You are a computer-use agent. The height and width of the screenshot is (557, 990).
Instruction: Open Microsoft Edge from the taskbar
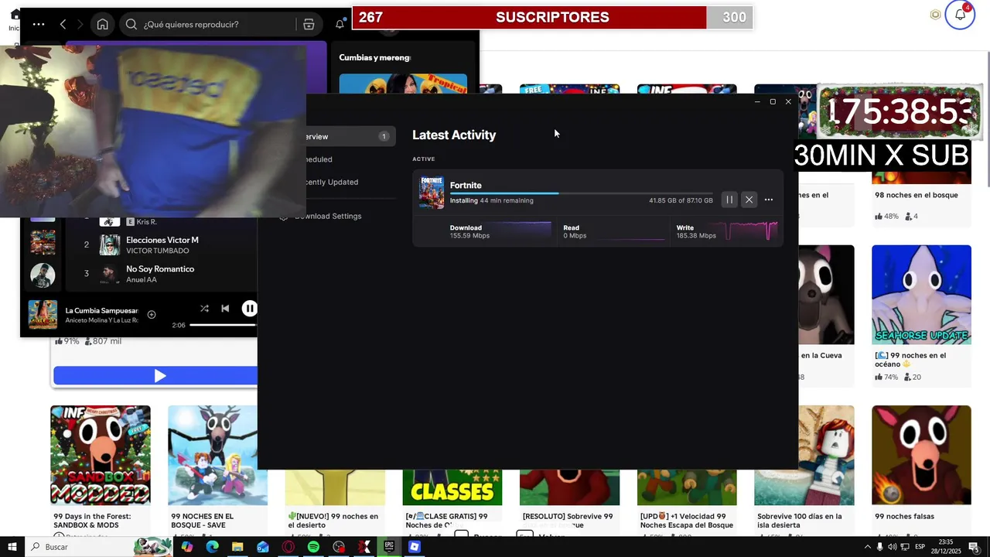212,547
